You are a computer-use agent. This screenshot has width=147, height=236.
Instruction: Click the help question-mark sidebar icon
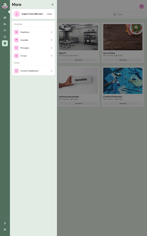point(5,37)
